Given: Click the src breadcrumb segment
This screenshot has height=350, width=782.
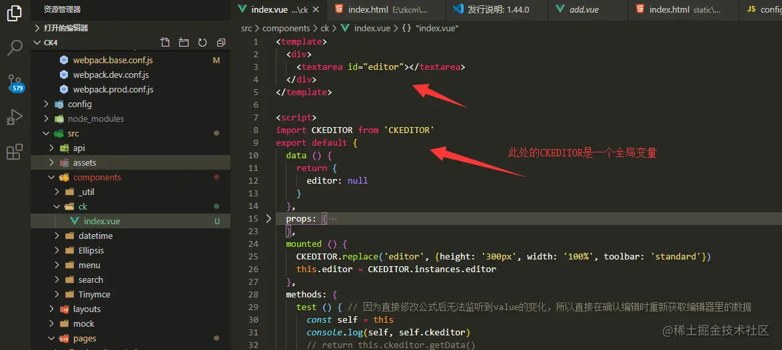Looking at the screenshot, I should tap(246, 29).
